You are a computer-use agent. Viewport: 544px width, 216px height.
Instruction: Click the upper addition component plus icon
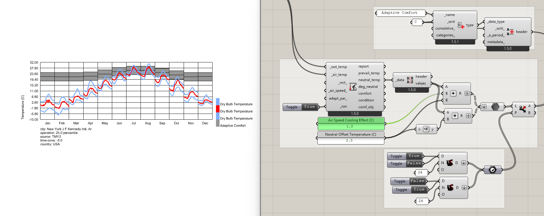453,93
